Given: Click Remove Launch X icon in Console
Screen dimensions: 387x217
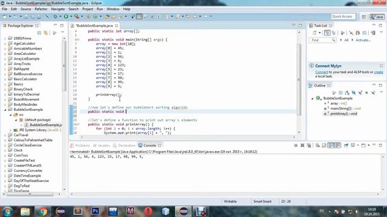Looking at the screenshot, I should coord(302,145).
